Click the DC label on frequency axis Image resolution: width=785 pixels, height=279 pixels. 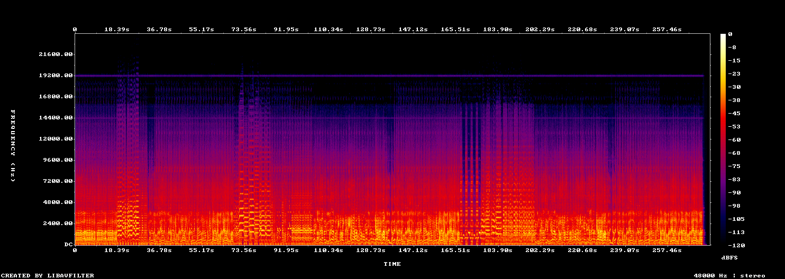click(69, 245)
